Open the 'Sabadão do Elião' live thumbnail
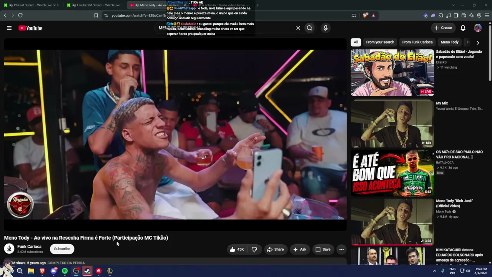This screenshot has width=492, height=277. (x=392, y=73)
